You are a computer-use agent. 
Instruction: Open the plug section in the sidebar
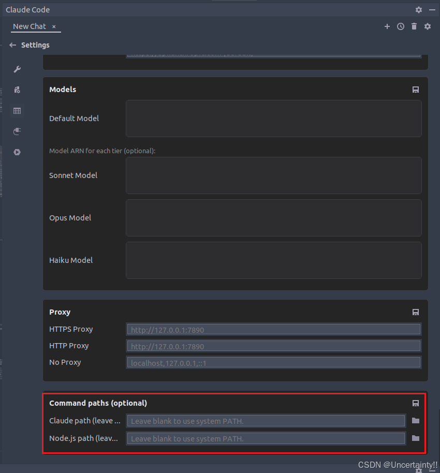(17, 131)
